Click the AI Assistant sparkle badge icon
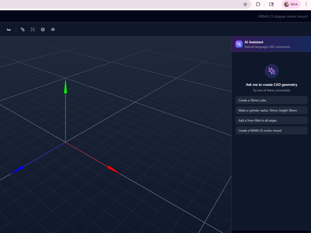 pyautogui.click(x=239, y=44)
